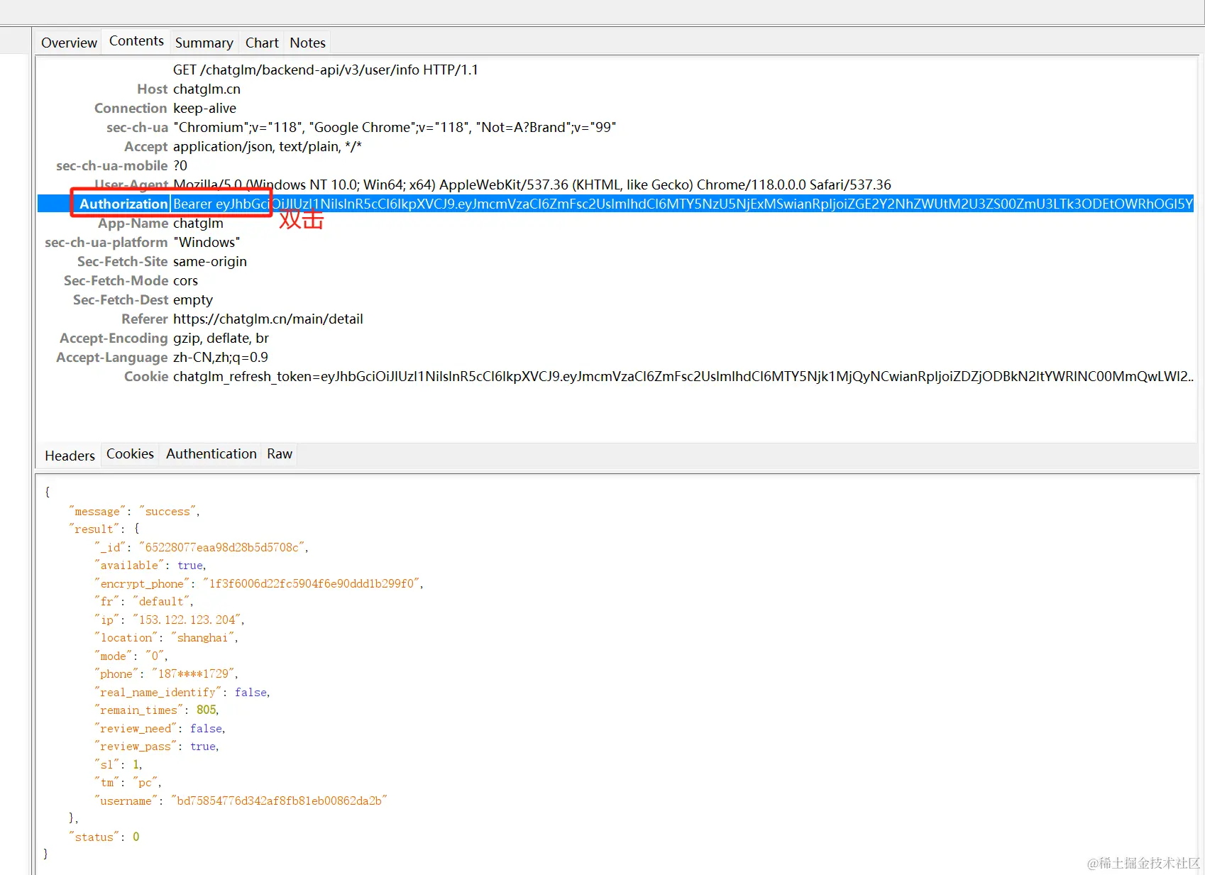Viewport: 1205px width, 875px height.
Task: Click the App-Name chatglm row
Action: click(615, 223)
